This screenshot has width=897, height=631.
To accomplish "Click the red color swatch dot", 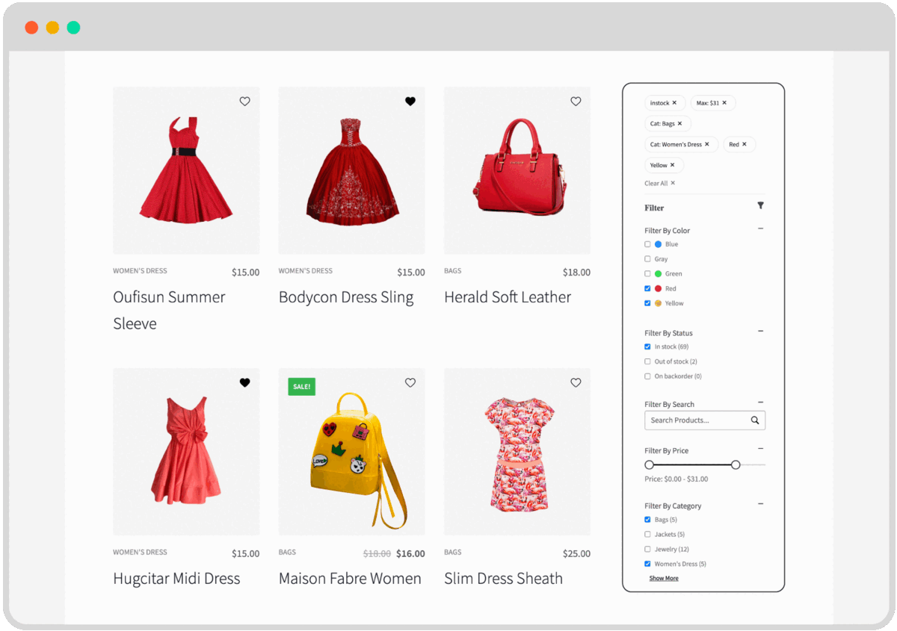I will [659, 288].
